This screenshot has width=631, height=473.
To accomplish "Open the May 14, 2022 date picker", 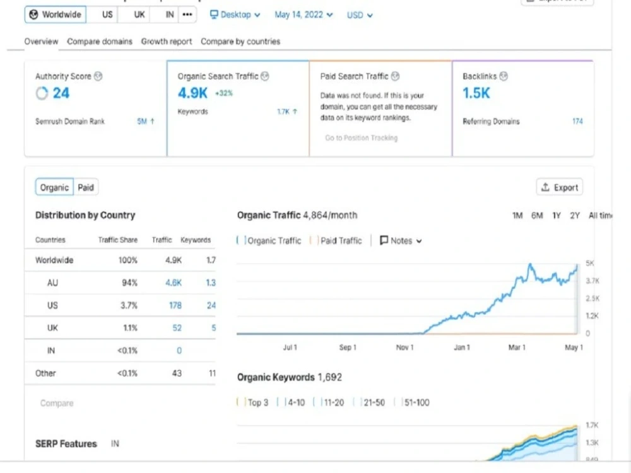I will (304, 15).
